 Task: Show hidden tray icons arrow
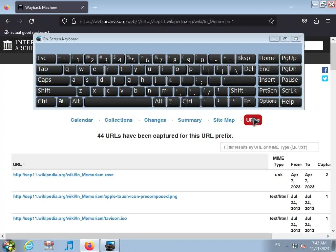click(x=287, y=246)
